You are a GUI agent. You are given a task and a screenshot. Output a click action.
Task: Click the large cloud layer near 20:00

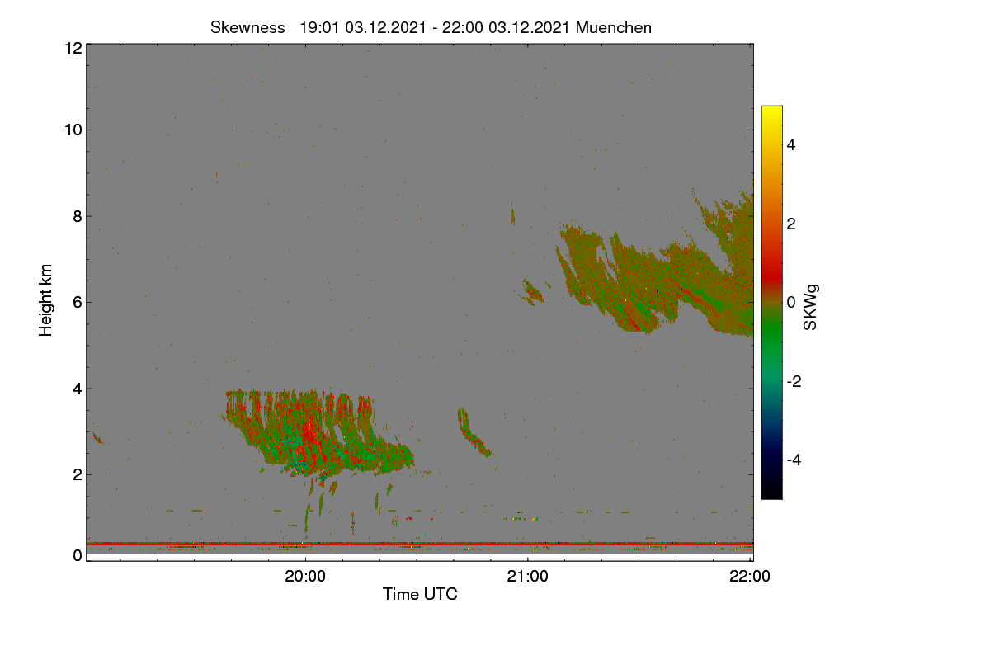click(318, 433)
